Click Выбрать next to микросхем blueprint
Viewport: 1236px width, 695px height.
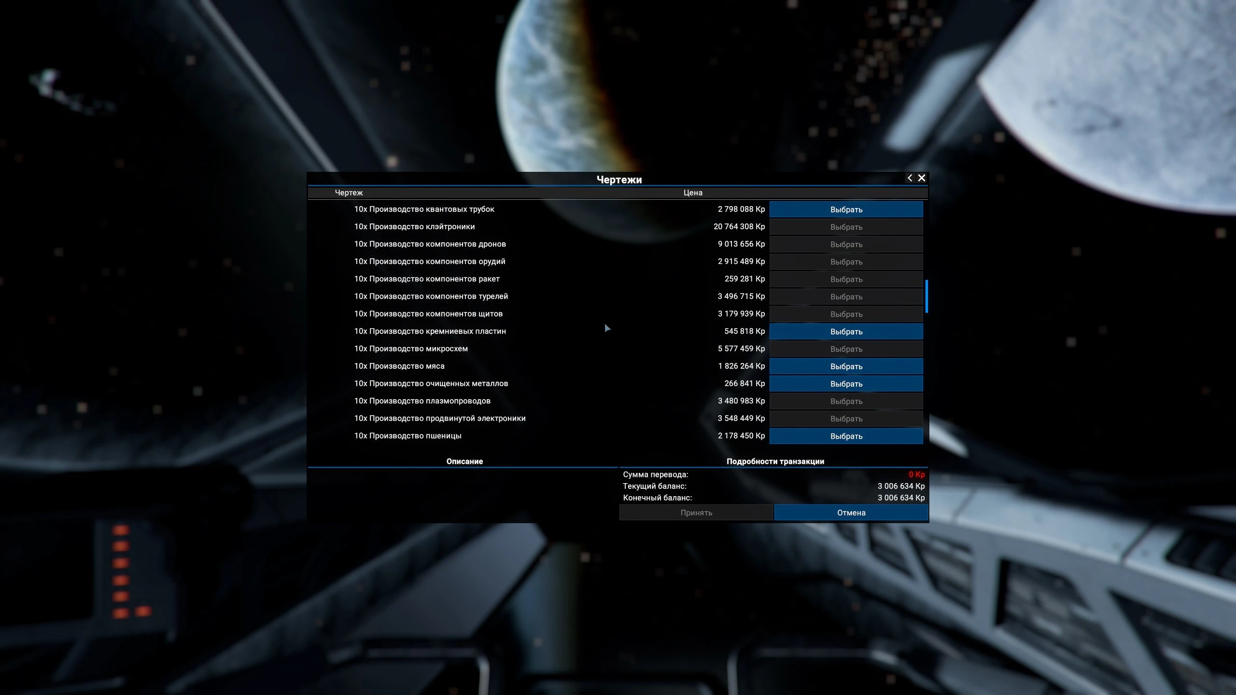coord(846,349)
